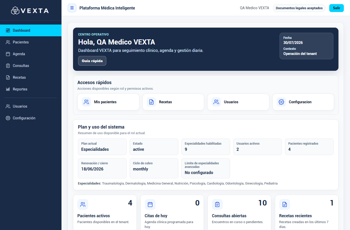Click the Guía rápida button
This screenshot has width=350, height=230.
coord(92,61)
